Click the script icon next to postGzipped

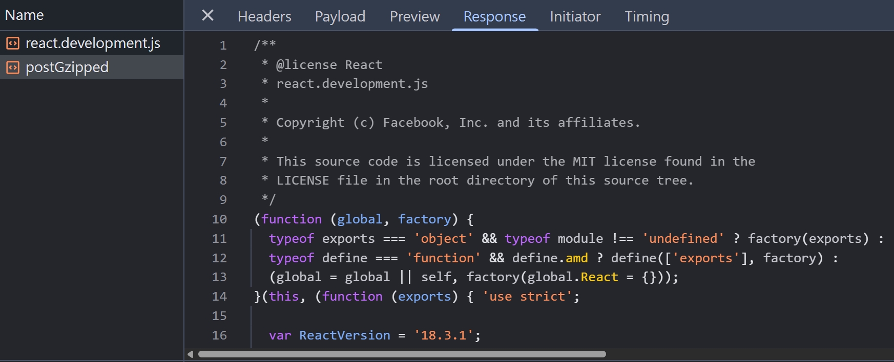(13, 67)
